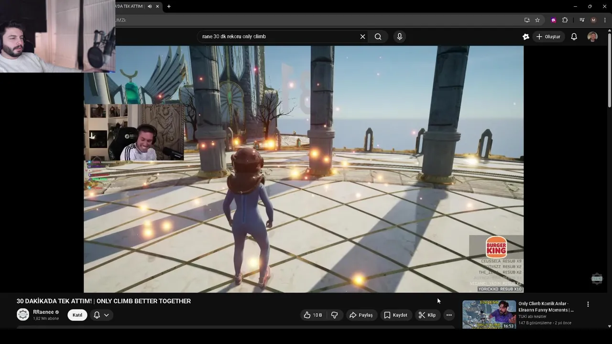This screenshot has width=612, height=344.
Task: Like the video showing 10 B
Action: pos(313,315)
